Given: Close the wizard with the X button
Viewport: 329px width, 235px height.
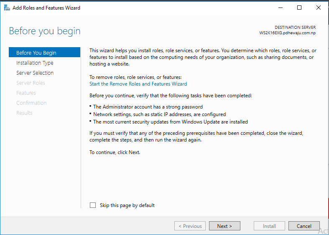Looking at the screenshot, I should tap(319, 8).
